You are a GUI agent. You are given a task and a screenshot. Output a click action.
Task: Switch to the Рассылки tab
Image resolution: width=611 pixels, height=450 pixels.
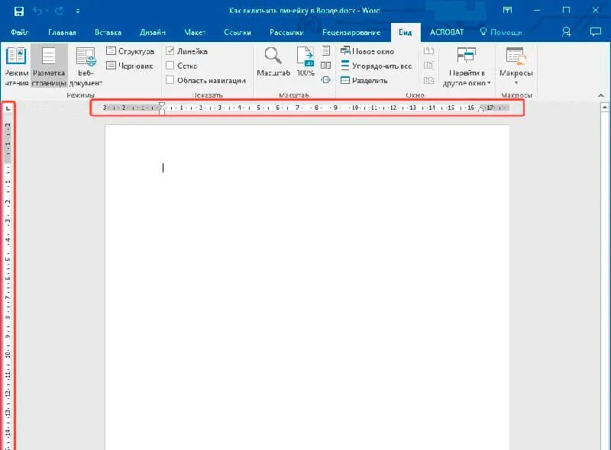pyautogui.click(x=286, y=32)
